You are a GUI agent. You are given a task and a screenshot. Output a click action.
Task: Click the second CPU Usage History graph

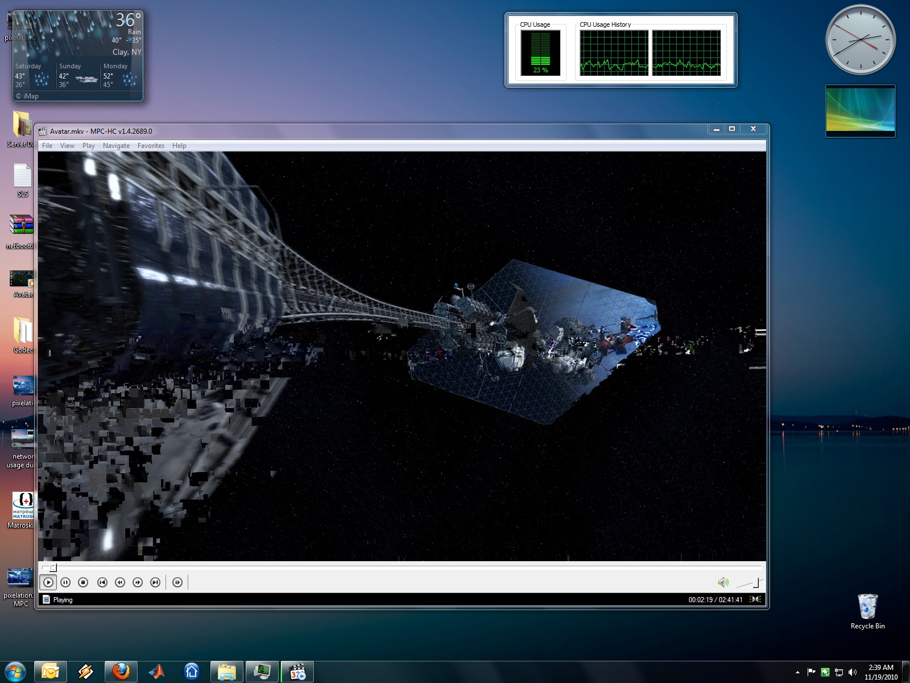pyautogui.click(x=686, y=53)
